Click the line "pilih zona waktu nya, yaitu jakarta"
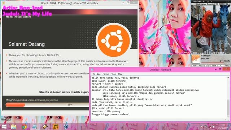The width and height of the screenshot is (231, 130). pos(115,78)
